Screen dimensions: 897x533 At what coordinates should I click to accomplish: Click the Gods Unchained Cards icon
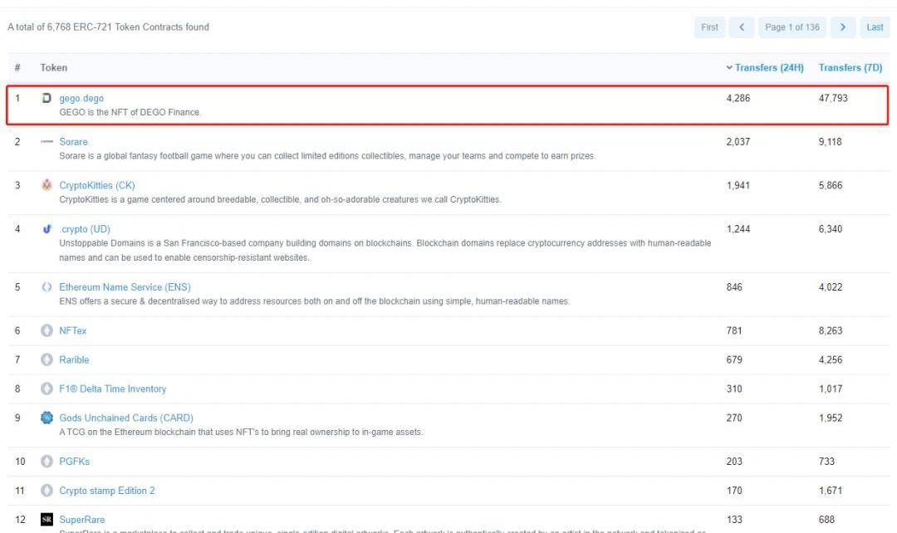[x=47, y=418]
